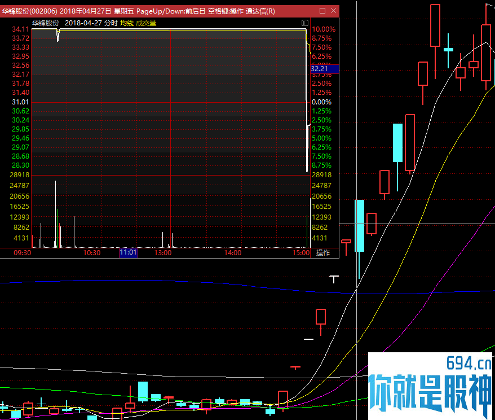Click the 13:00 time axis label
495x420 pixels.
tap(163, 252)
